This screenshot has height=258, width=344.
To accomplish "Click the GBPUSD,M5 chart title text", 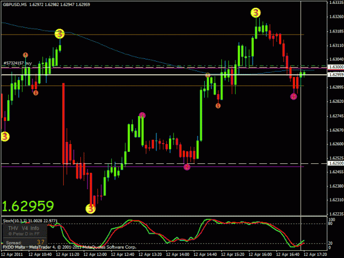I will click(15, 4).
